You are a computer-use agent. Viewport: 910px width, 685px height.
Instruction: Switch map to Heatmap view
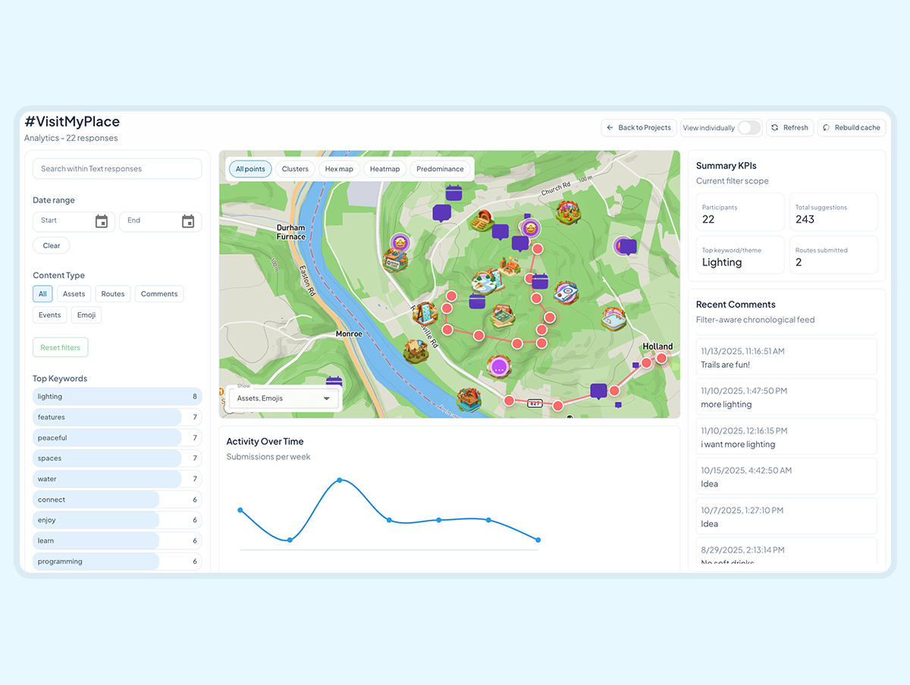click(x=384, y=169)
